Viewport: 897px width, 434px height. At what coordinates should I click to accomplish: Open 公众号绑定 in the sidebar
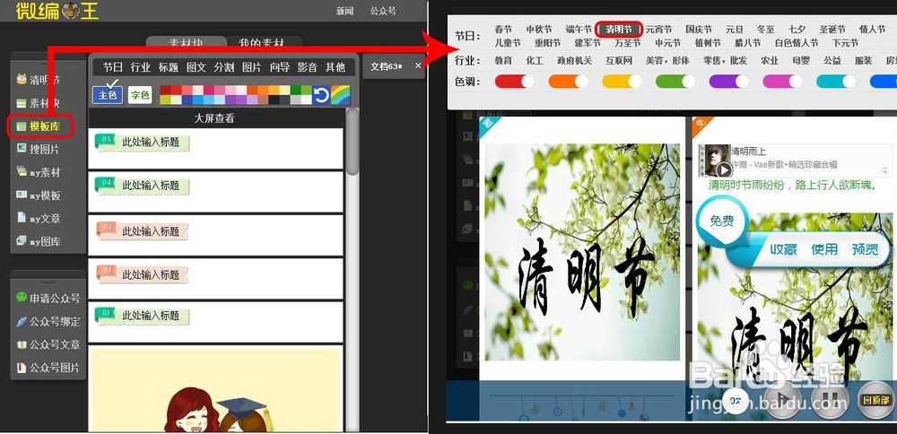(48, 321)
